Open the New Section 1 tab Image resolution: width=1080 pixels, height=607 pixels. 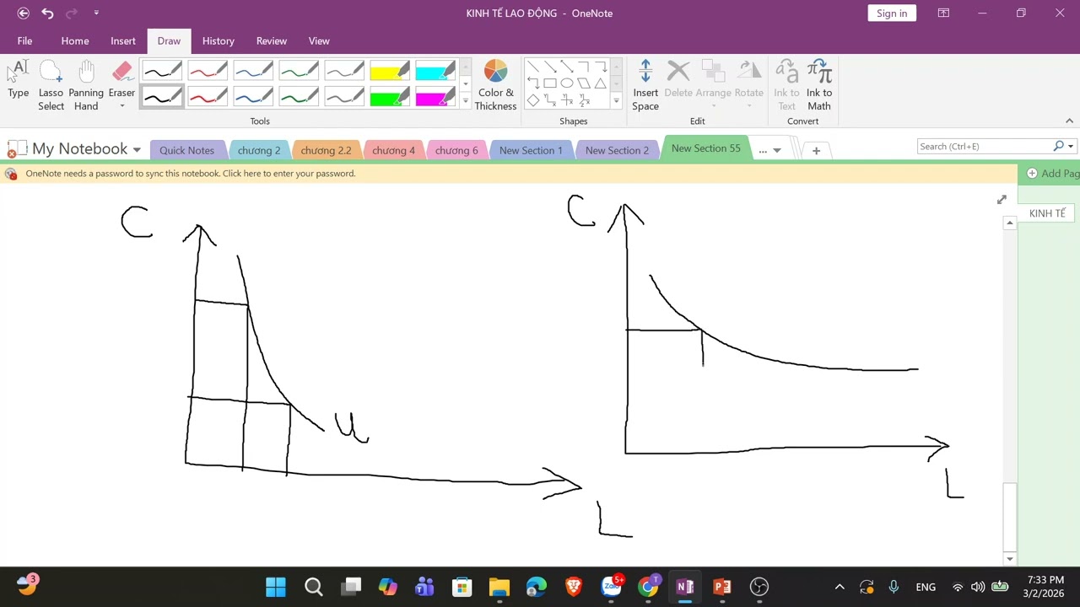point(531,150)
